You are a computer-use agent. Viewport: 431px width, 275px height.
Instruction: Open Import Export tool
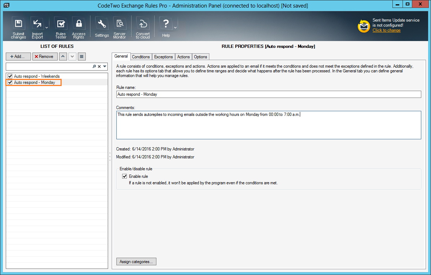click(x=37, y=28)
